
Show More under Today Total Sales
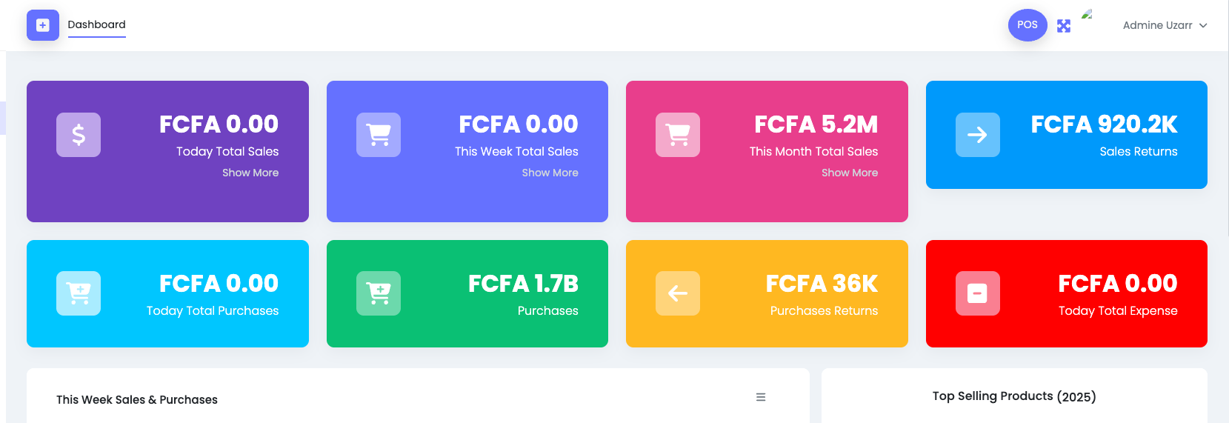[250, 173]
